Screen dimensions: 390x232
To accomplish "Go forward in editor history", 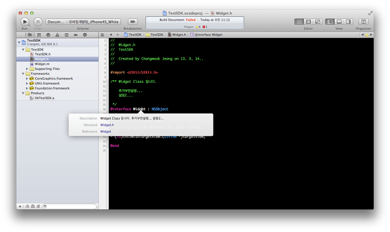I will coord(118,35).
